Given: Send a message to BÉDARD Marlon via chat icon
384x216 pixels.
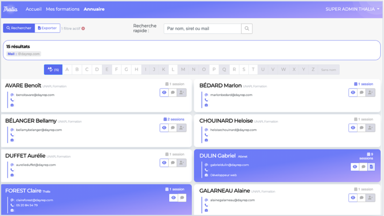Looking at the screenshot, I should [362, 92].
